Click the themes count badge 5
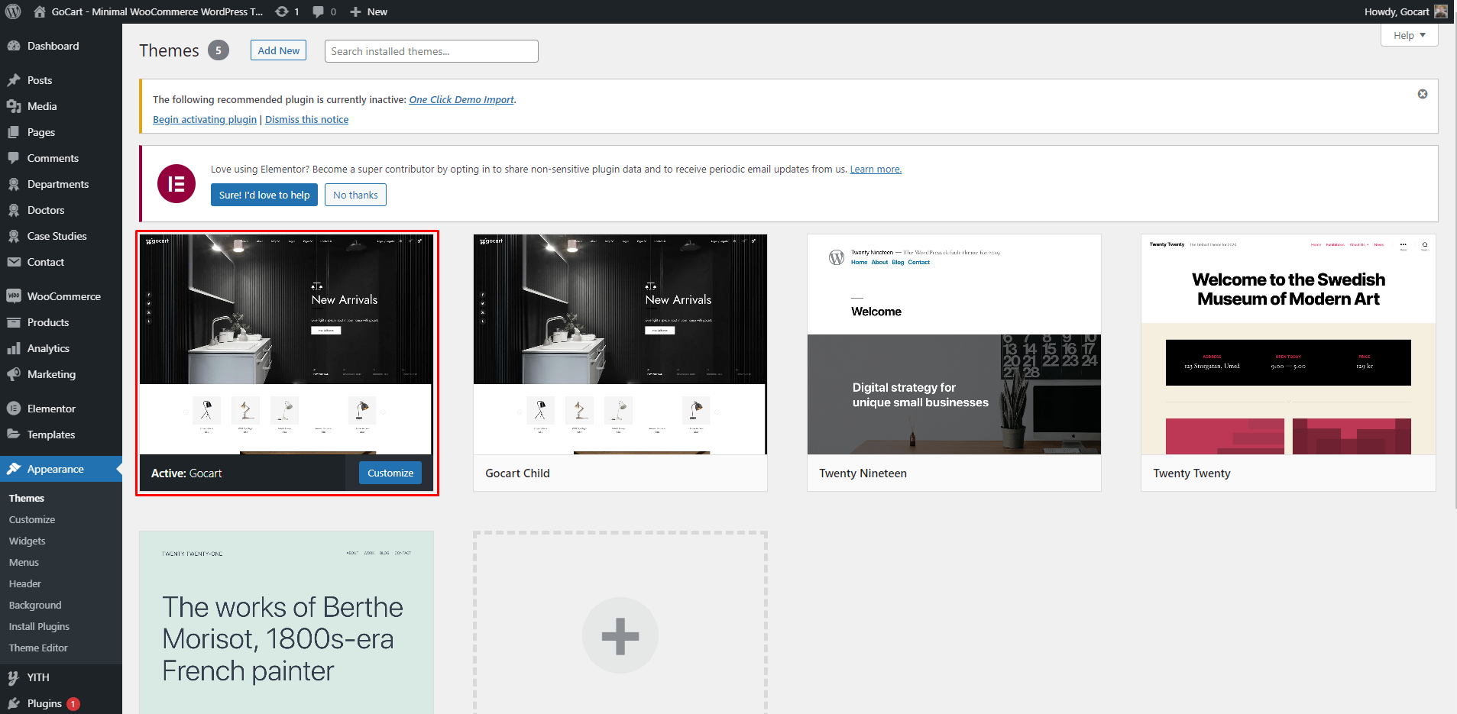 [219, 50]
